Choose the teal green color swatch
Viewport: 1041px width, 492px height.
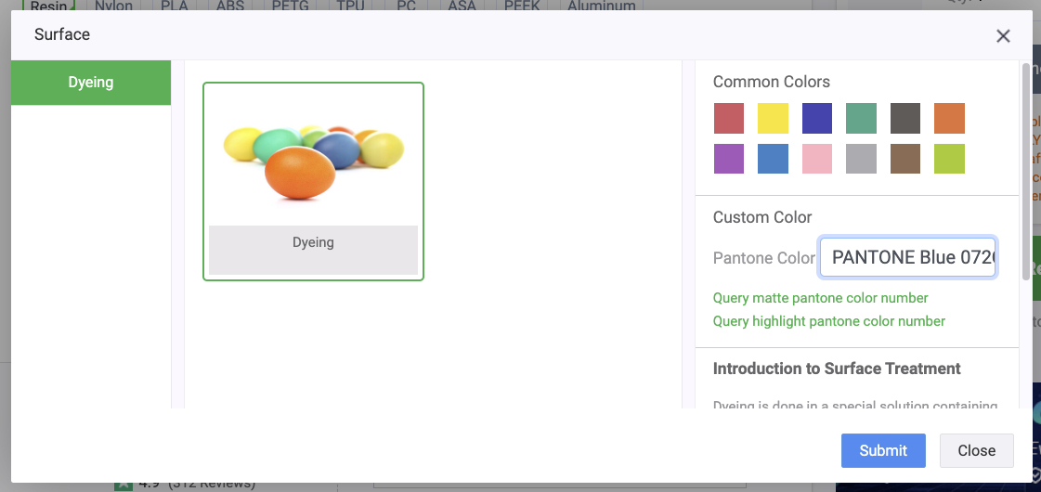[x=861, y=119]
